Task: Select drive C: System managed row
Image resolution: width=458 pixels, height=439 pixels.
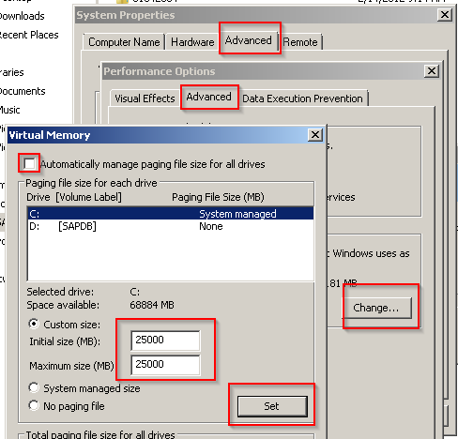Action: click(171, 214)
